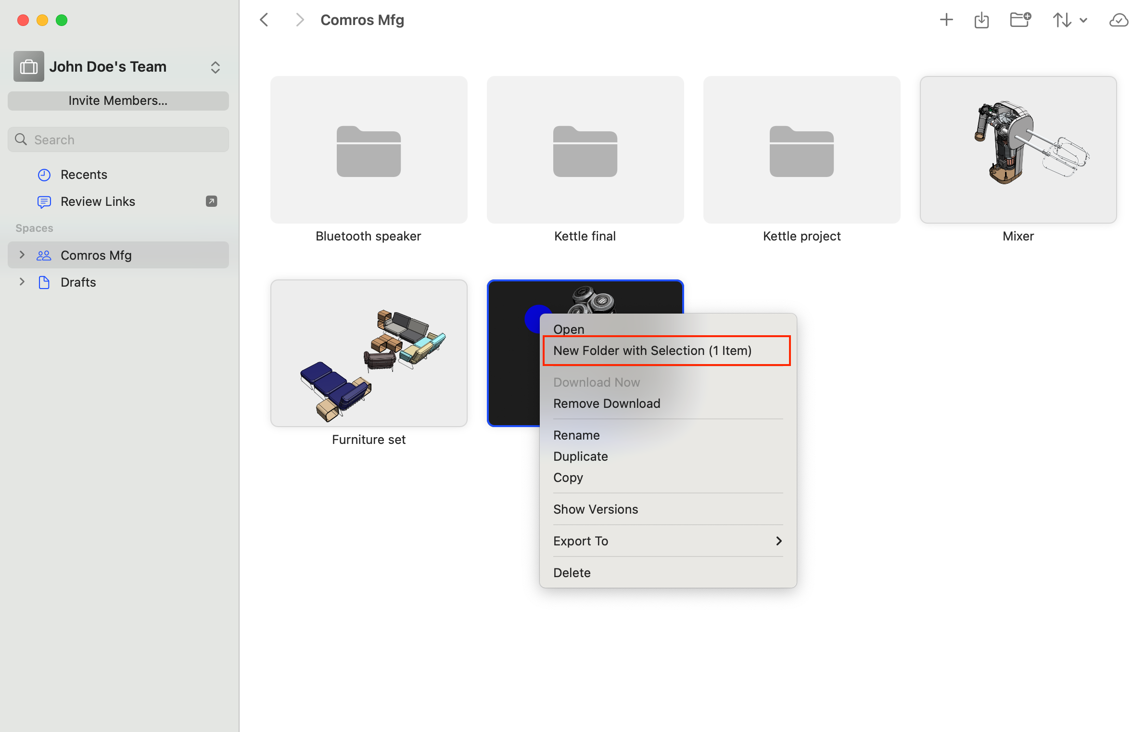Open the Bluetooth speaker folder

pyautogui.click(x=369, y=150)
